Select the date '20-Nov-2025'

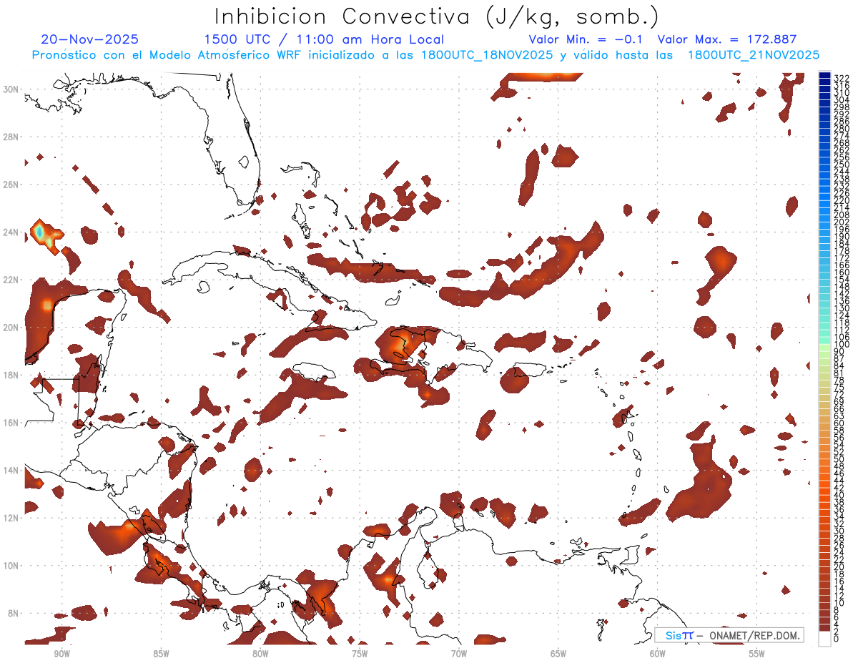coord(90,39)
